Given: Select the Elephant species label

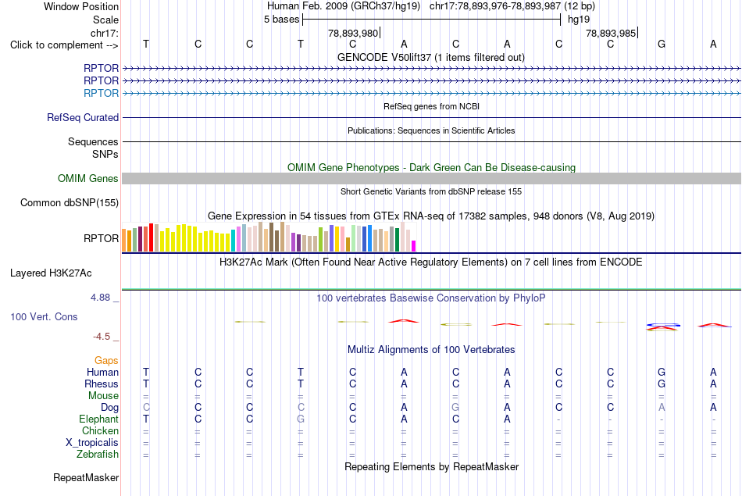Looking at the screenshot, I should click(x=98, y=419).
